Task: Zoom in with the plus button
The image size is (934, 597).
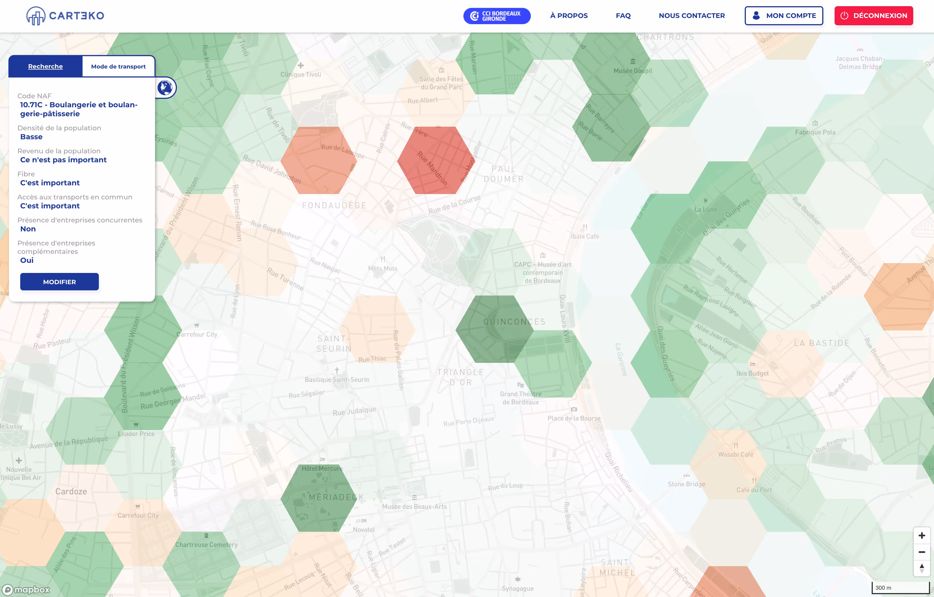Action: tap(922, 536)
